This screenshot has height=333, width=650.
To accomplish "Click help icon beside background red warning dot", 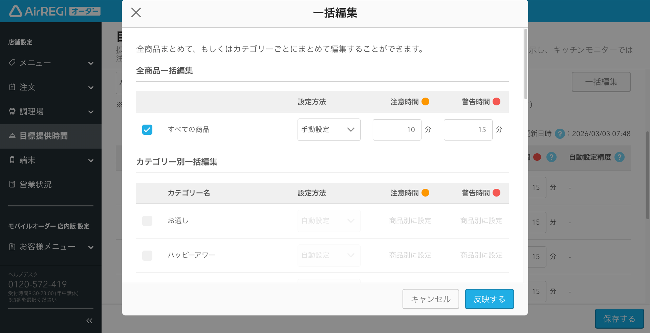I will click(551, 157).
